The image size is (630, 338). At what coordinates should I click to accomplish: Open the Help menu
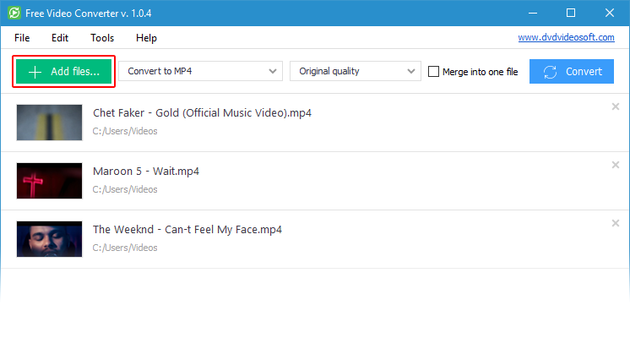pos(146,38)
